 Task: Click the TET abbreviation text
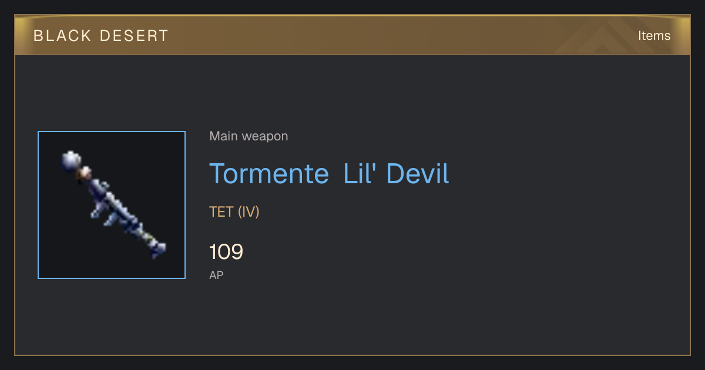pyautogui.click(x=221, y=212)
